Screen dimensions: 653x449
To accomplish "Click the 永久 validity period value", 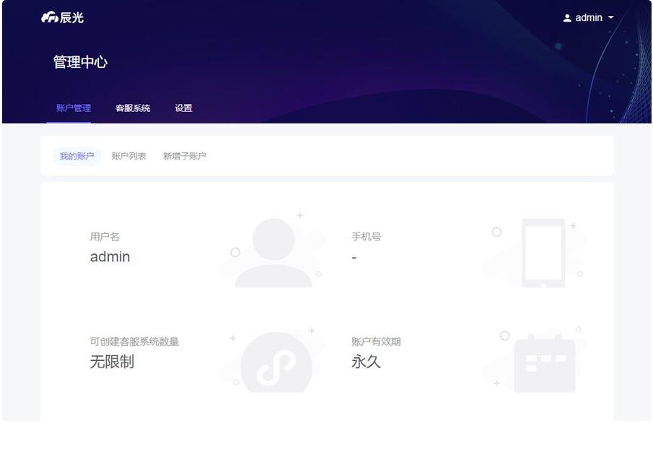I will pos(366,362).
